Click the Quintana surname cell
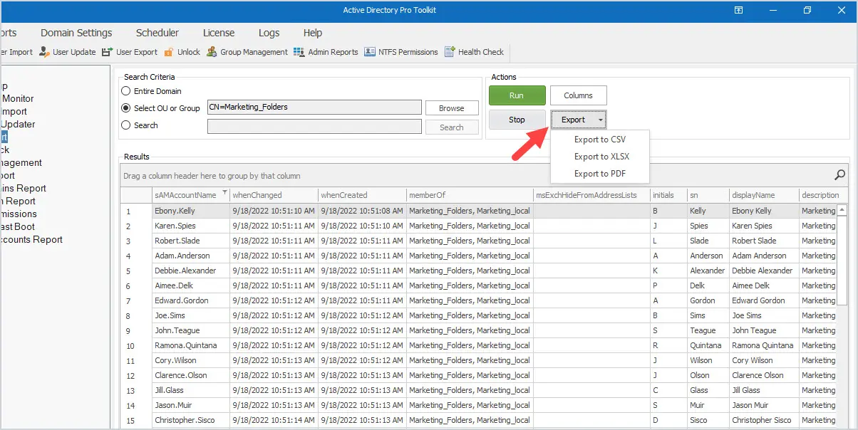The height and width of the screenshot is (430, 858). 708,345
